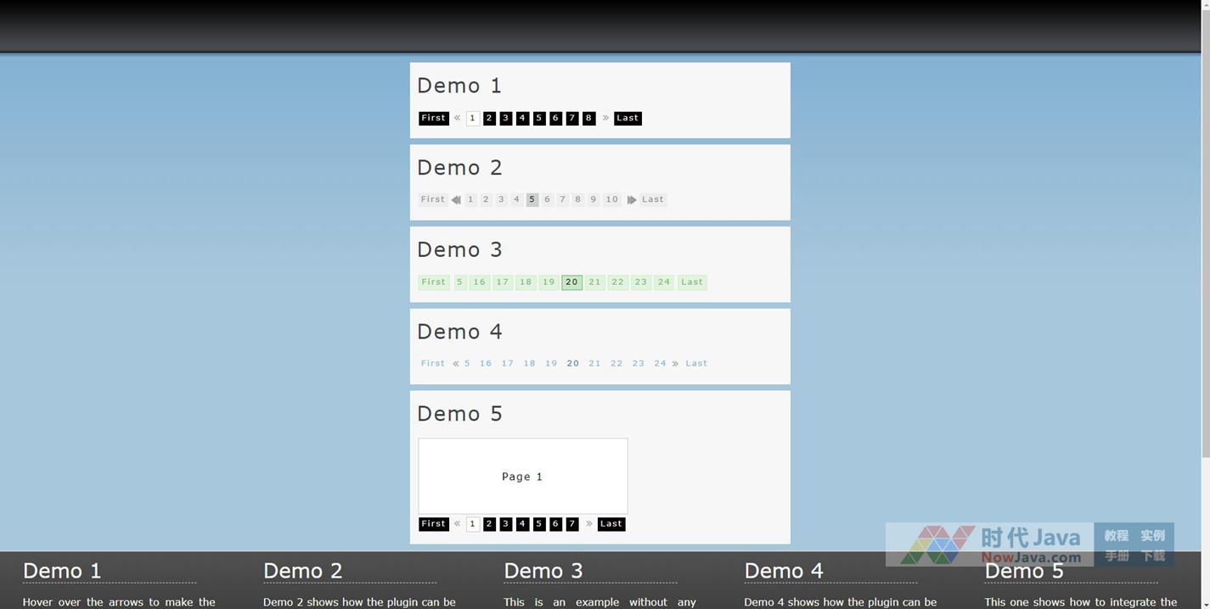This screenshot has height=609, width=1210.
Task: Click Demo 5 previous arrow icon
Action: 457,524
